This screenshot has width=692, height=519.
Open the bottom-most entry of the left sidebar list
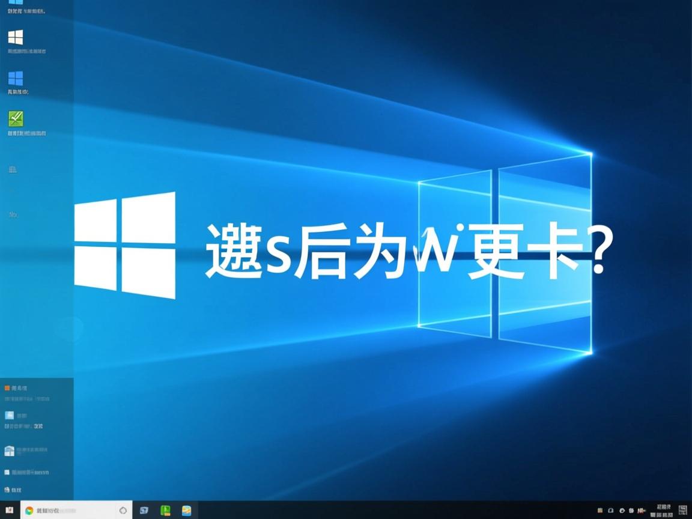tap(16, 490)
